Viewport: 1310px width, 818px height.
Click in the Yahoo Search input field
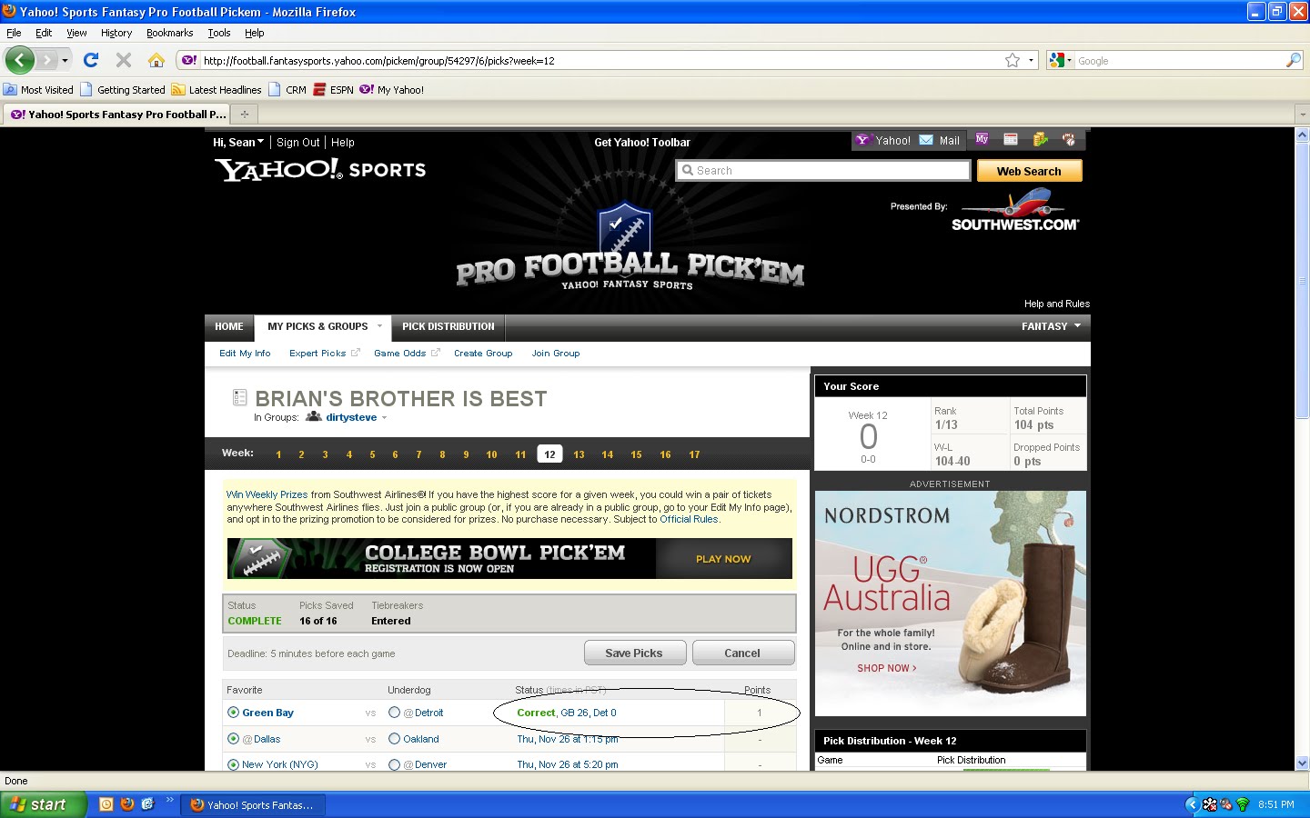click(x=824, y=170)
